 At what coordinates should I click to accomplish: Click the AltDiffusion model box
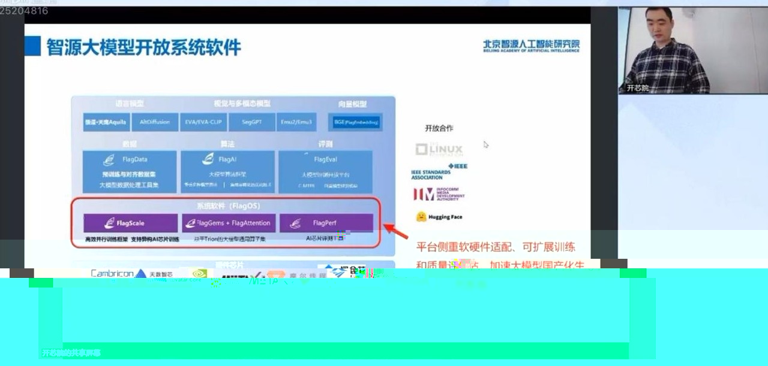(x=155, y=122)
